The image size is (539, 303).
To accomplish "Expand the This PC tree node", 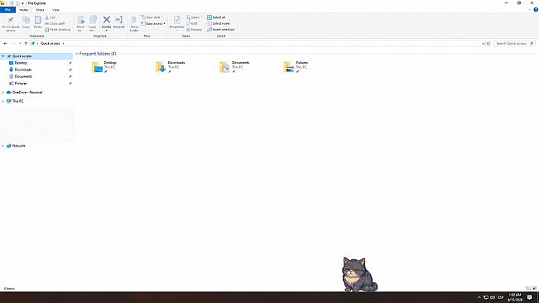I will [3, 101].
